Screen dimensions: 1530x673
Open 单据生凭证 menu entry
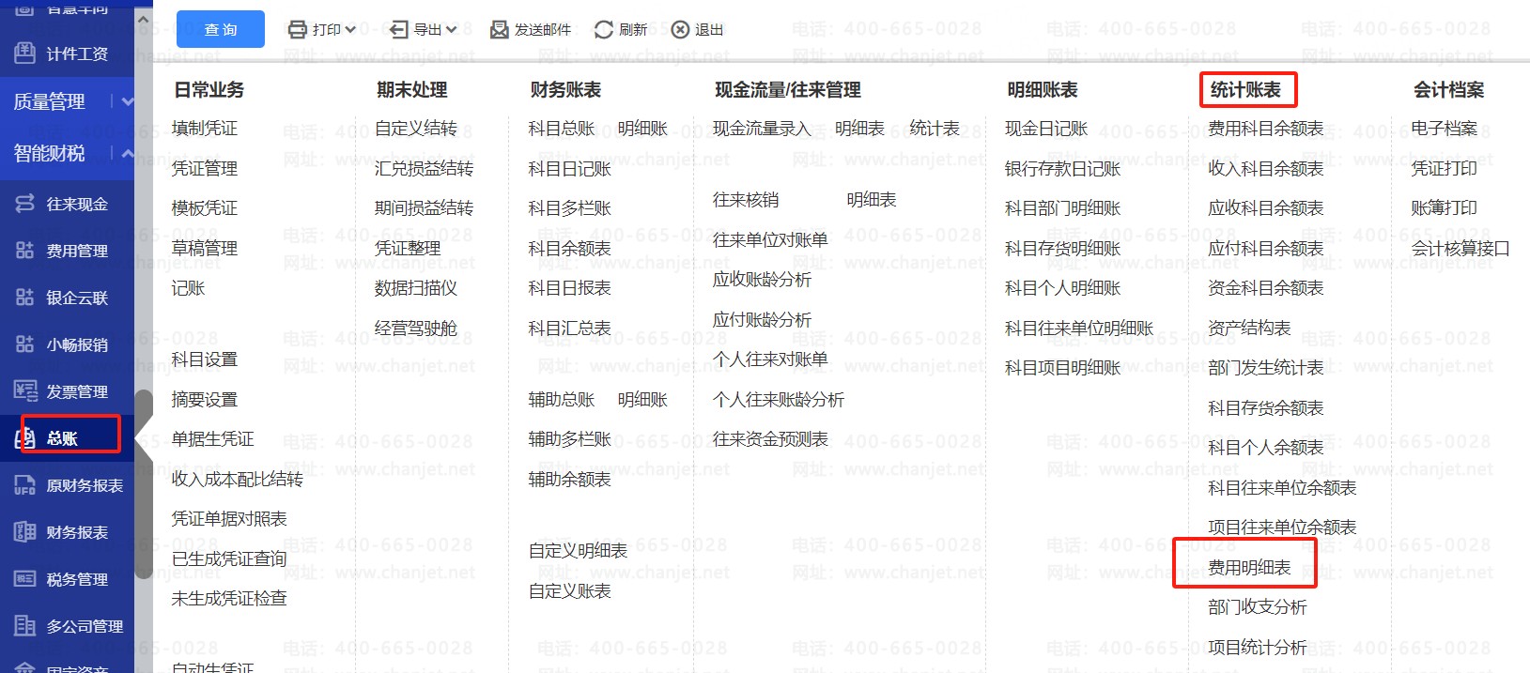tap(213, 439)
